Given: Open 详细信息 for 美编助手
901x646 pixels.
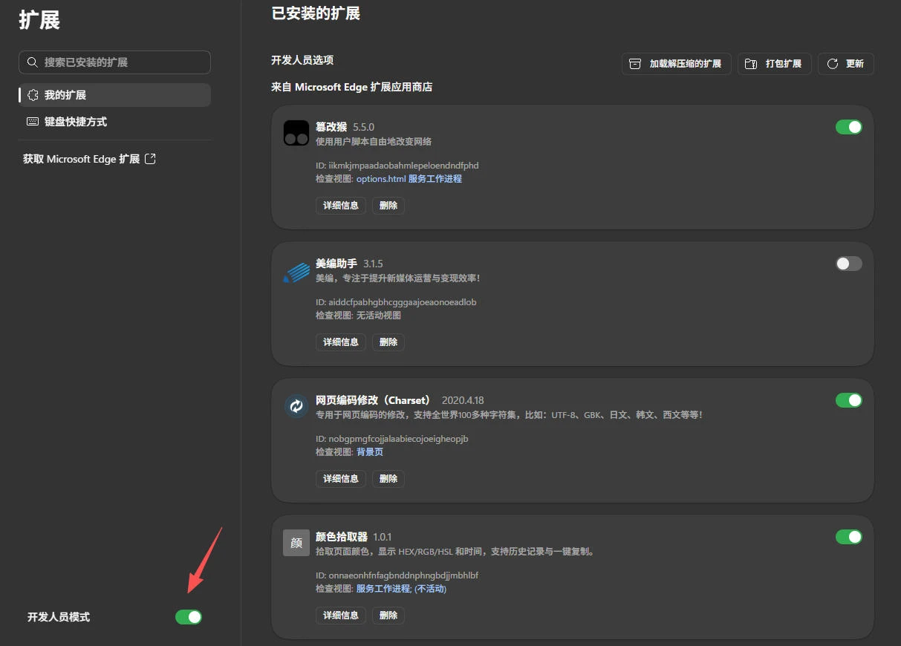Looking at the screenshot, I should 341,342.
